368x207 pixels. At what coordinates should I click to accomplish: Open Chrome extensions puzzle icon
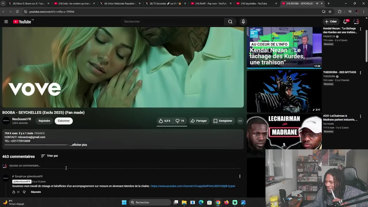tap(340, 11)
